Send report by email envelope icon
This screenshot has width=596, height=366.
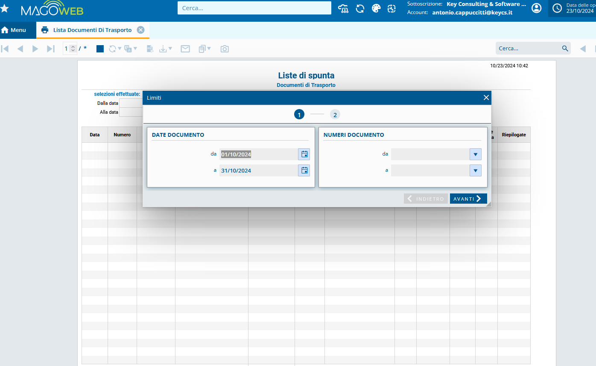click(x=185, y=49)
